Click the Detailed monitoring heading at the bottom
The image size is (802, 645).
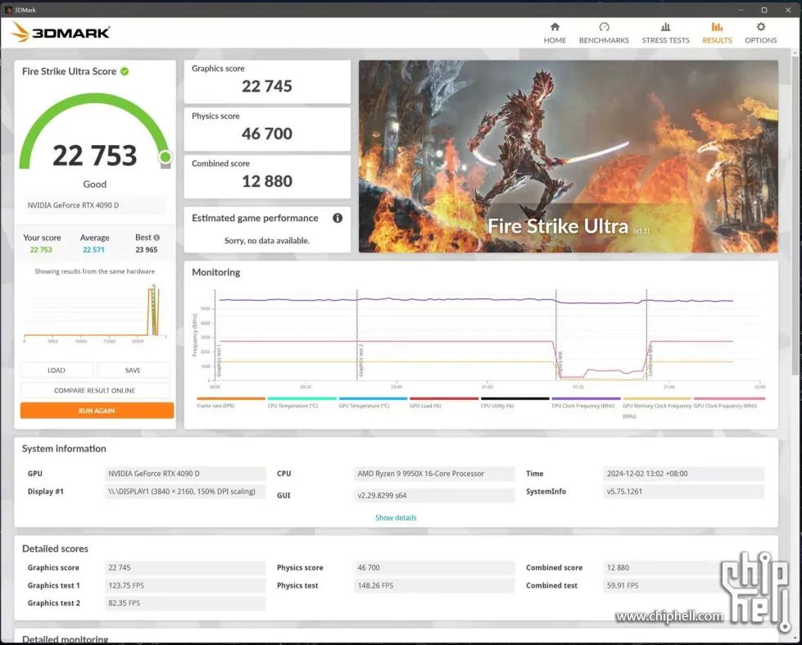tap(65, 639)
